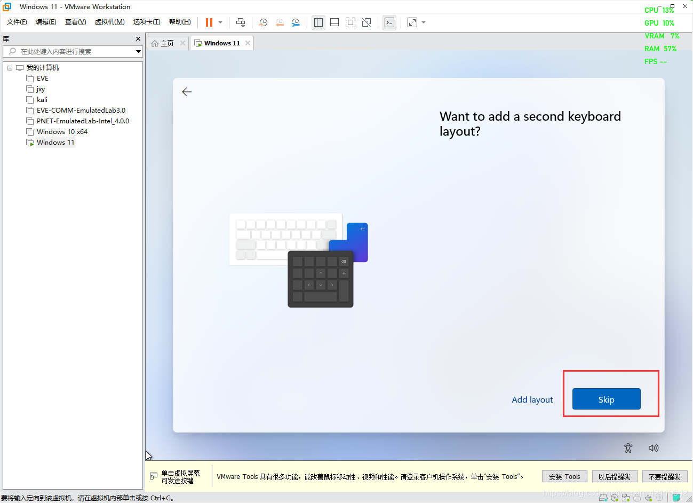
Task: Click the VMware Workstation title bar icon
Action: (7, 6)
